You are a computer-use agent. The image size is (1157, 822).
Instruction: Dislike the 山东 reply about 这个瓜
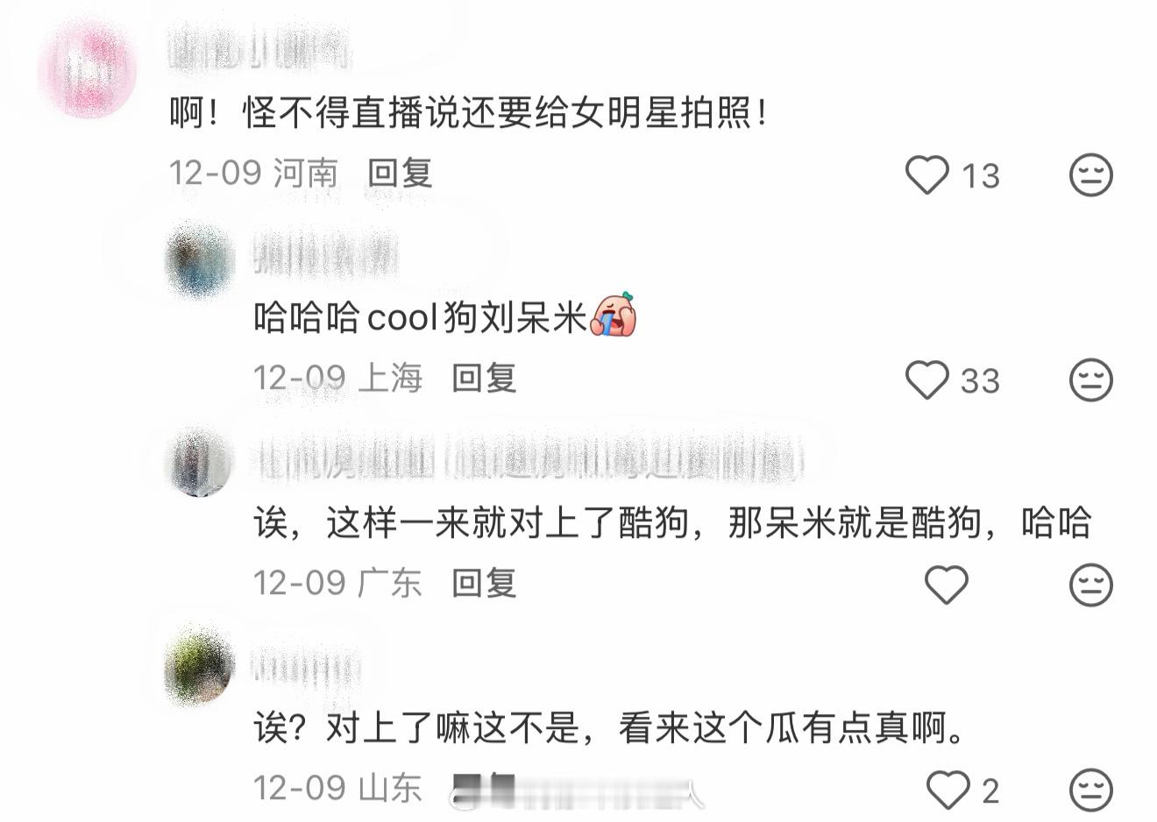pos(1091,790)
